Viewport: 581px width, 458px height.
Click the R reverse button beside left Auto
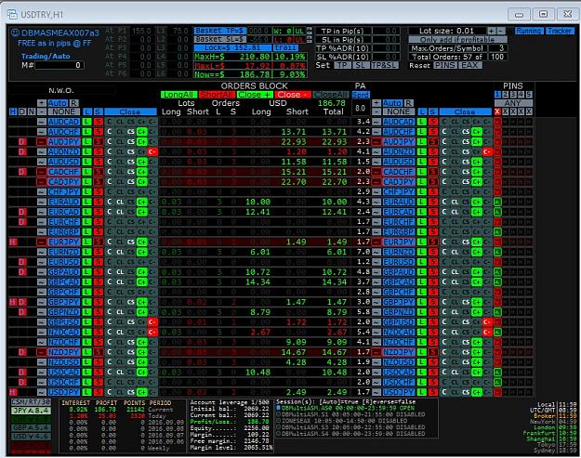coord(73,103)
